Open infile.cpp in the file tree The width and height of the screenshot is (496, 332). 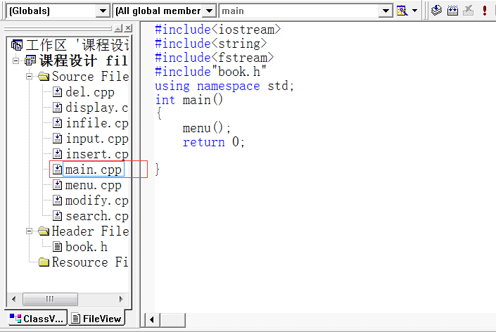tap(97, 123)
